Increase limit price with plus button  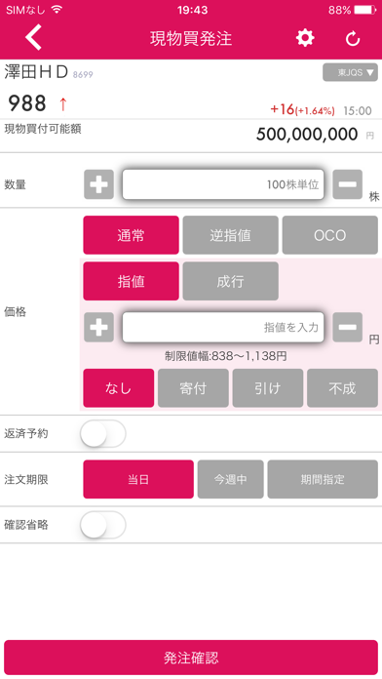pyautogui.click(x=98, y=327)
